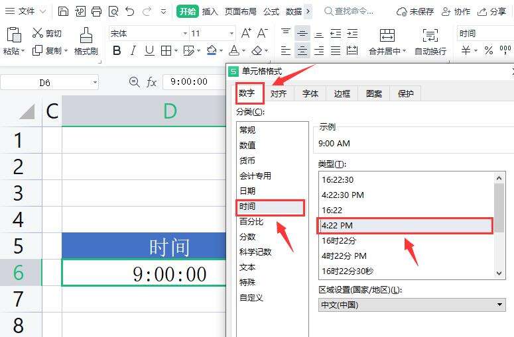Click the percent style icon

pyautogui.click(x=489, y=51)
